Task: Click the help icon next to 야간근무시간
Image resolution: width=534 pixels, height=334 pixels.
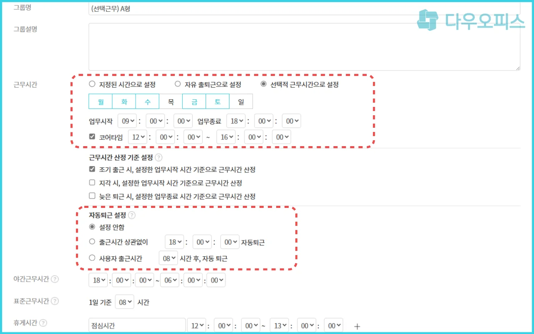Action: click(x=55, y=279)
